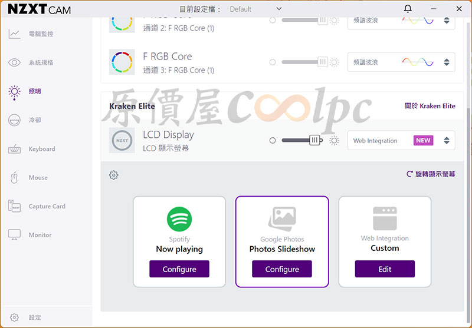Click channel 3 effect stepper arrows
This screenshot has width=472, height=328.
point(447,62)
